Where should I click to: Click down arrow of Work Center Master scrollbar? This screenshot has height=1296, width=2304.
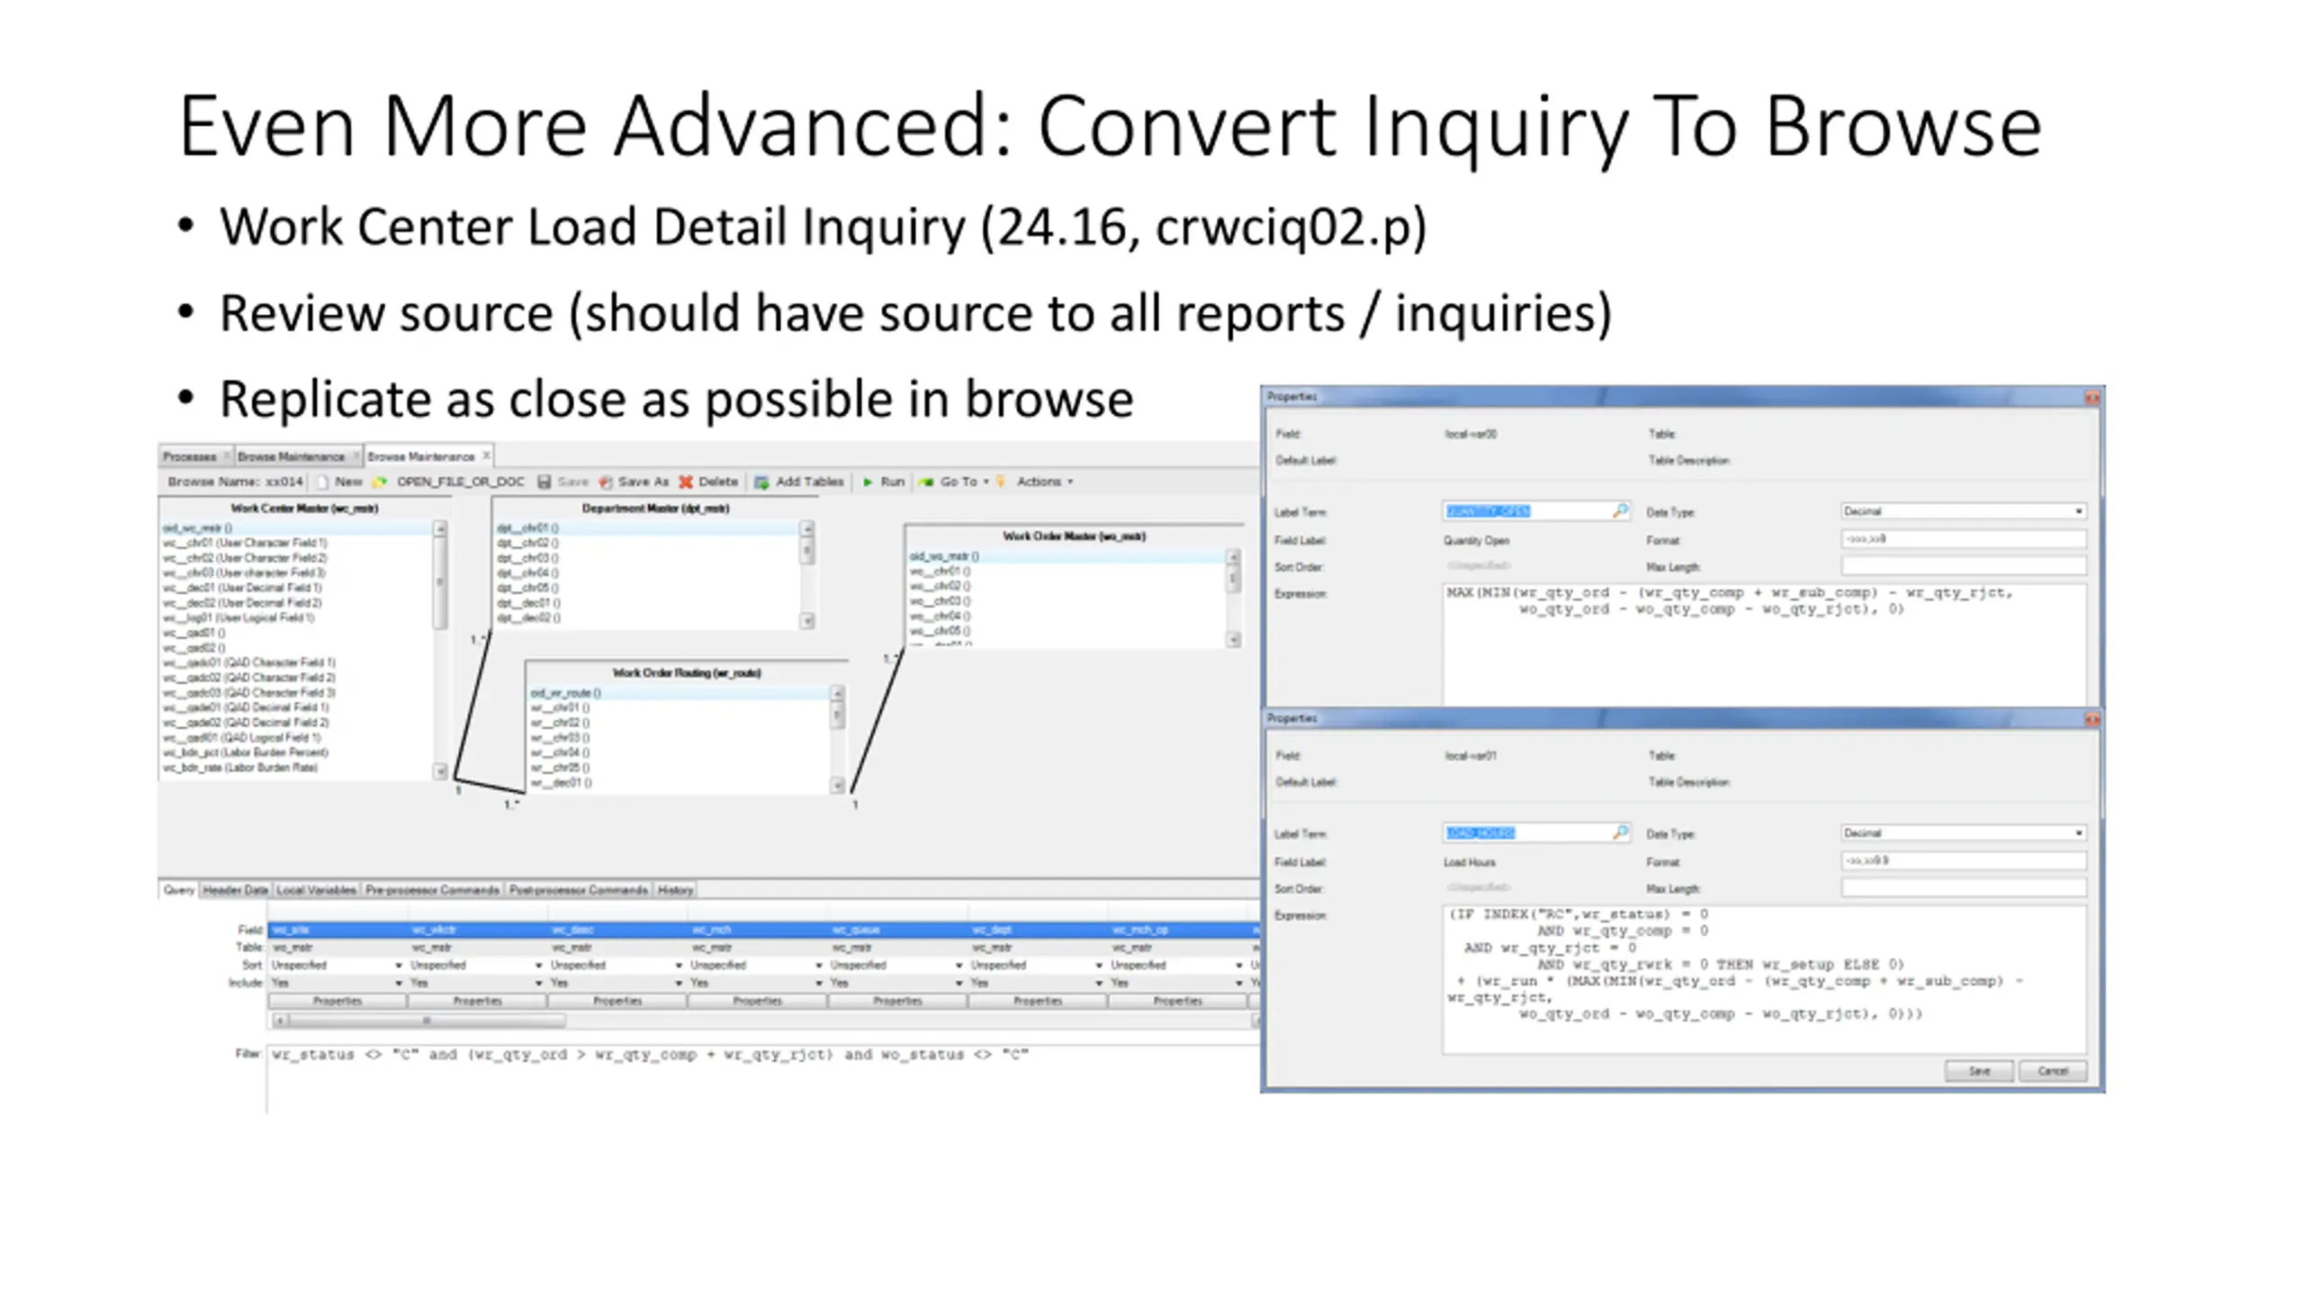coord(440,771)
